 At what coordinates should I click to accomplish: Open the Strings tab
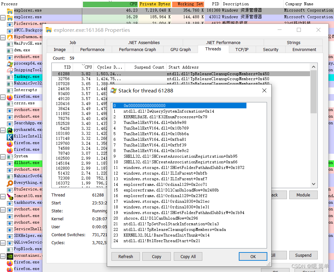click(x=293, y=42)
